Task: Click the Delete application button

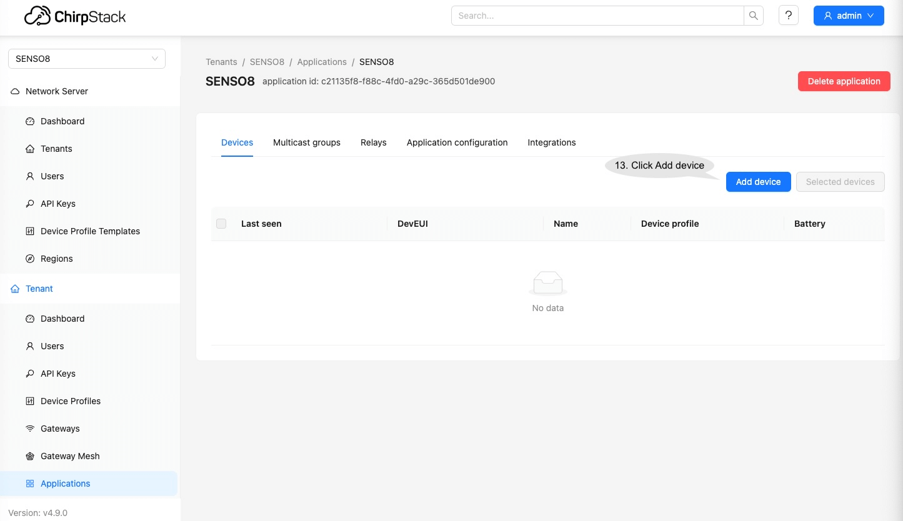Action: tap(844, 81)
